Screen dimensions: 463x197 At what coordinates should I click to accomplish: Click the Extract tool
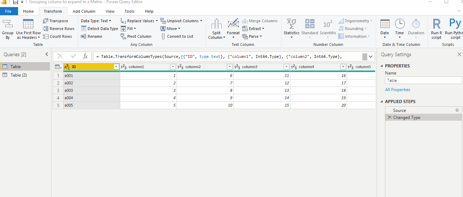253,29
